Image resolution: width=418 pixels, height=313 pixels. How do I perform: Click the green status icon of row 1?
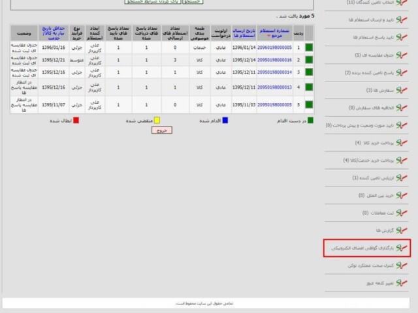pos(308,48)
